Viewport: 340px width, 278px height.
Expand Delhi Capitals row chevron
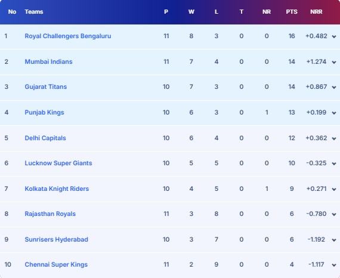[334, 138]
